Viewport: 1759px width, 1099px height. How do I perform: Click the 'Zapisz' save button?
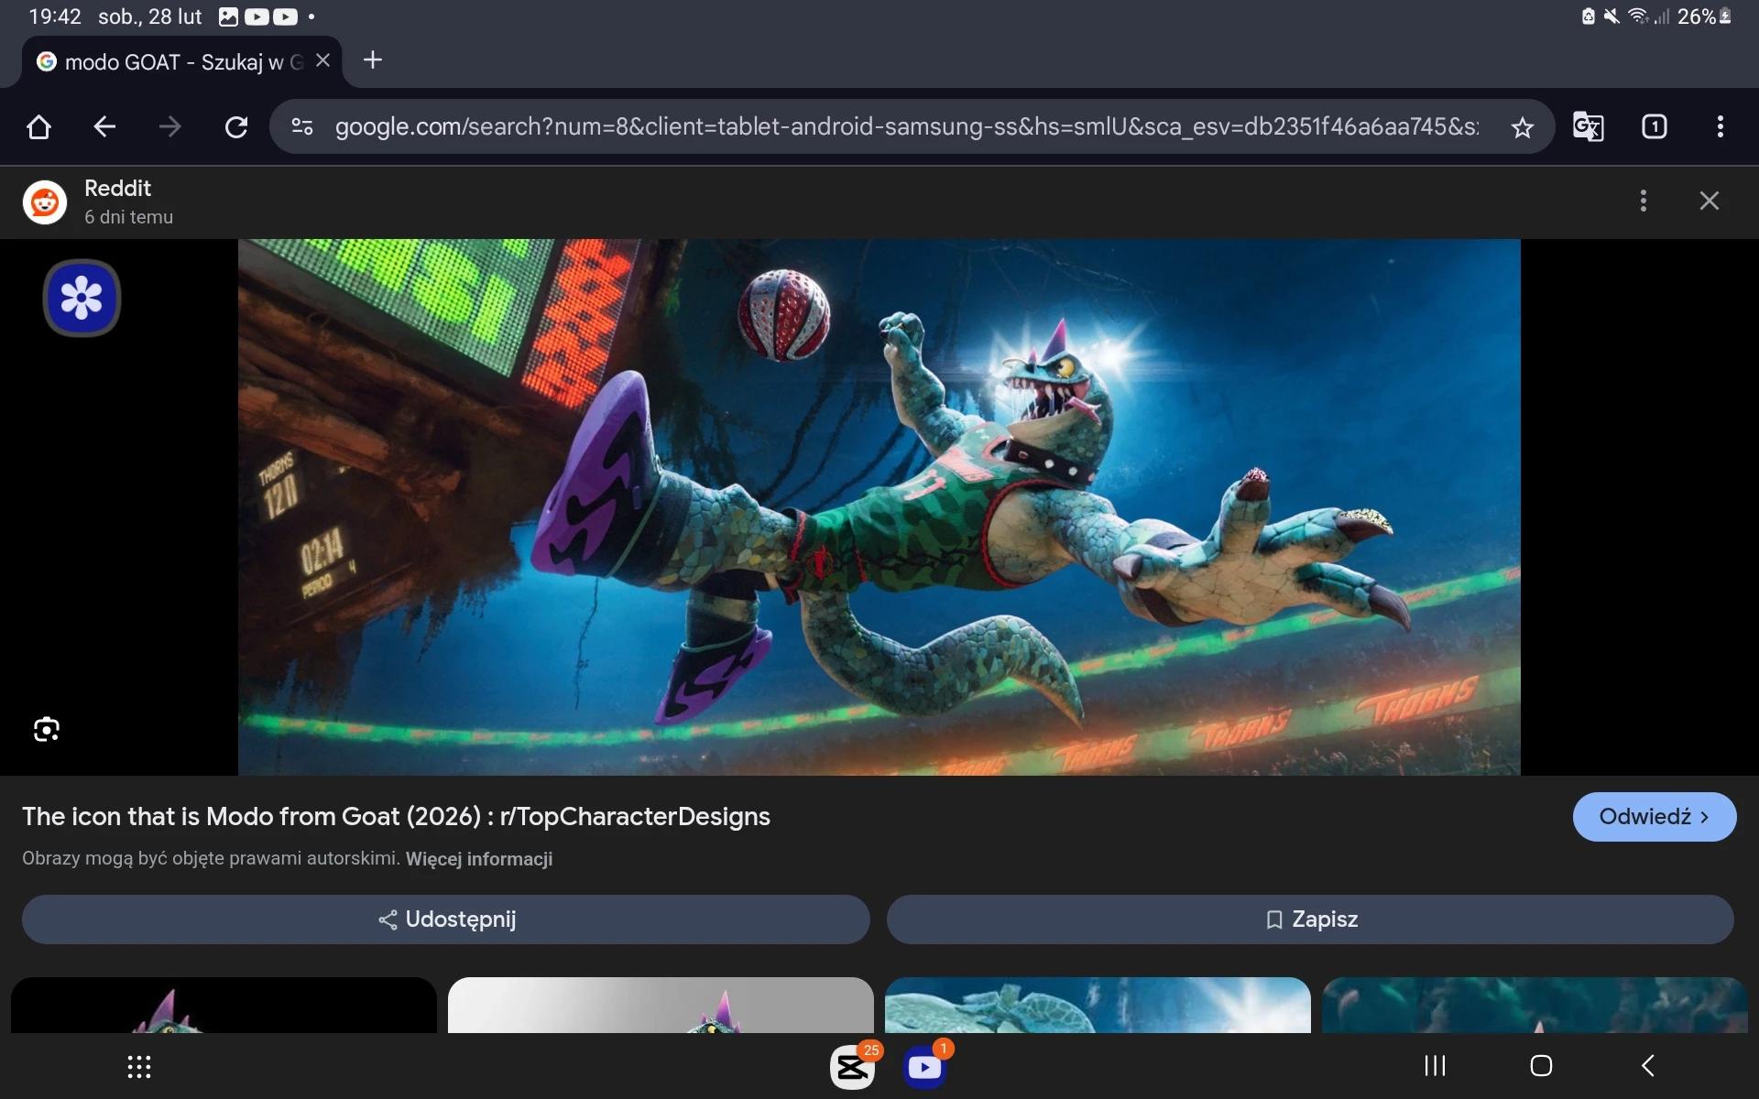click(x=1310, y=919)
